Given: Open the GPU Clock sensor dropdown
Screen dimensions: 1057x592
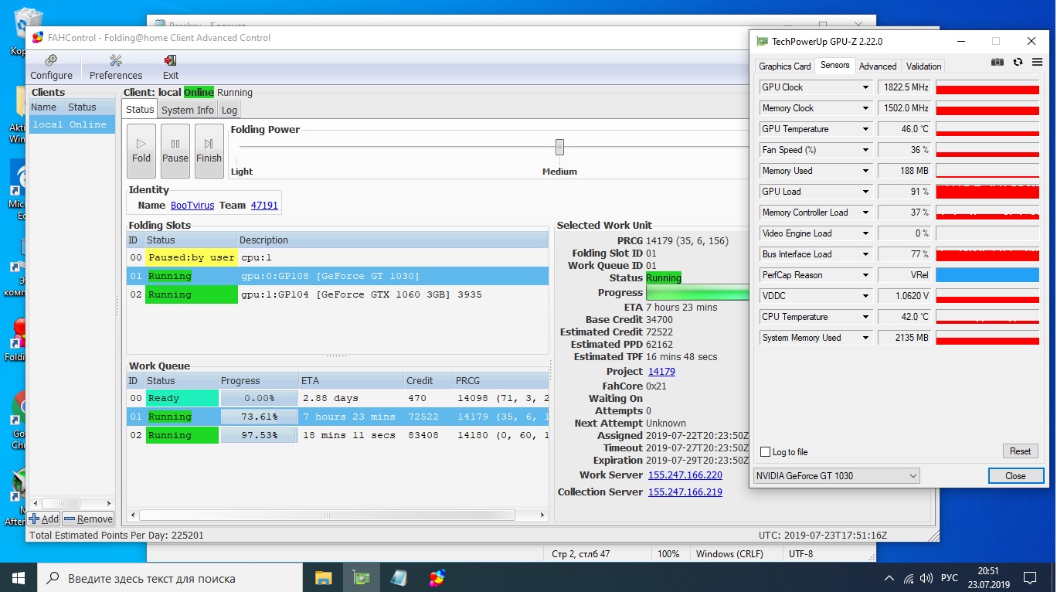Looking at the screenshot, I should (865, 87).
